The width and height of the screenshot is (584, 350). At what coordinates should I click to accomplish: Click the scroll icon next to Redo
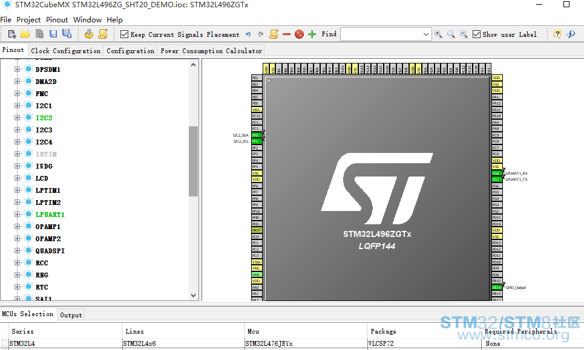point(274,34)
